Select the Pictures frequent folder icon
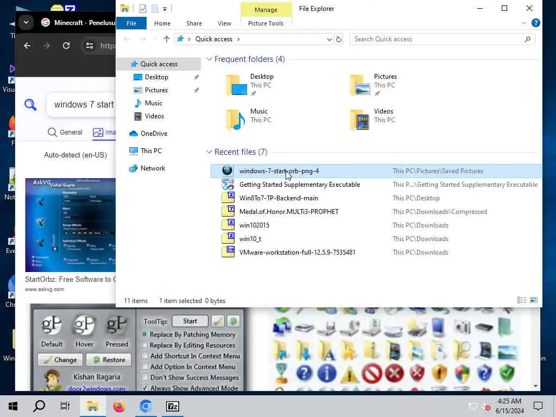556x417 pixels. (360, 85)
